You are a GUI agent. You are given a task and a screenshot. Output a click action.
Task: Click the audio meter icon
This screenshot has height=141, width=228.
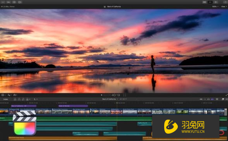coord(125,95)
